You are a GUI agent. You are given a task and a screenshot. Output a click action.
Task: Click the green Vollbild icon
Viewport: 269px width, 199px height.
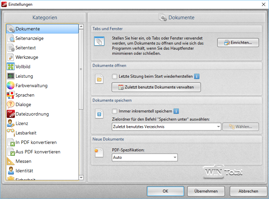[11, 67]
